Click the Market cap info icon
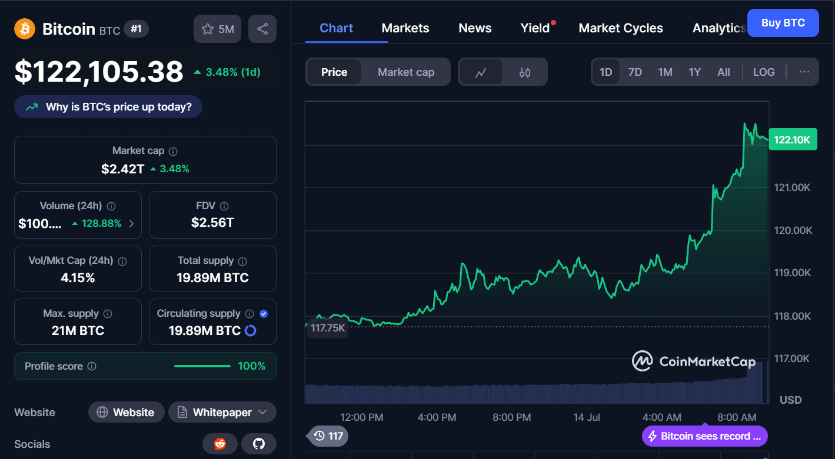The image size is (835, 459). [x=173, y=151]
